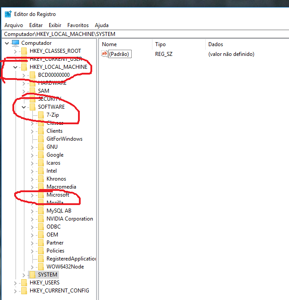This screenshot has height=300, width=289.
Task: Expand the BCD00000000 key
Action: (23, 75)
